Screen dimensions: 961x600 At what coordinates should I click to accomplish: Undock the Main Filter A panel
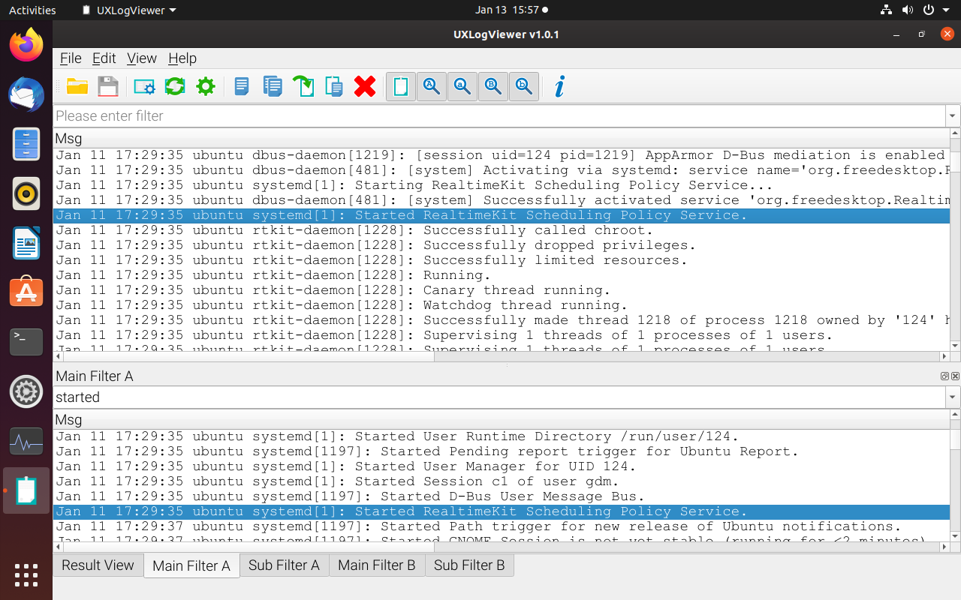click(944, 376)
